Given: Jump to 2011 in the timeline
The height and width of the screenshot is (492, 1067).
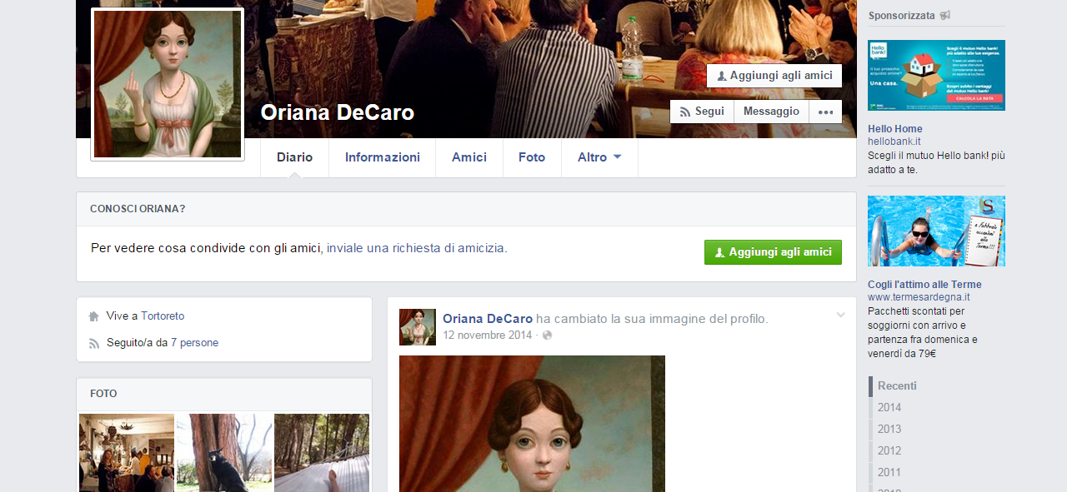Looking at the screenshot, I should point(889,473).
